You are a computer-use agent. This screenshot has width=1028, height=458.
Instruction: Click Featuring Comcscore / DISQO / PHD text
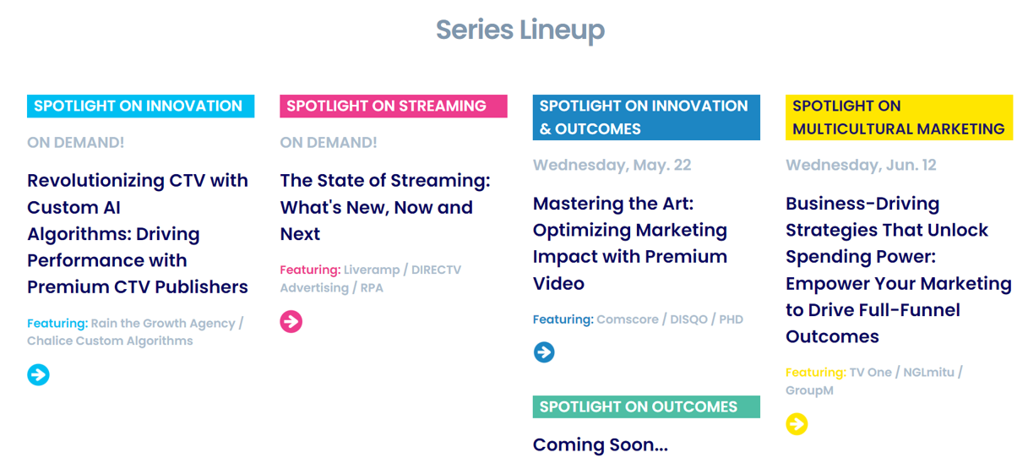639,319
